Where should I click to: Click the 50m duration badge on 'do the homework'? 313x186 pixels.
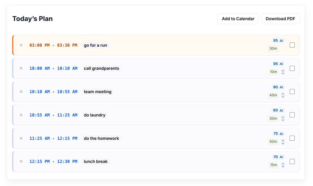[x=273, y=142]
